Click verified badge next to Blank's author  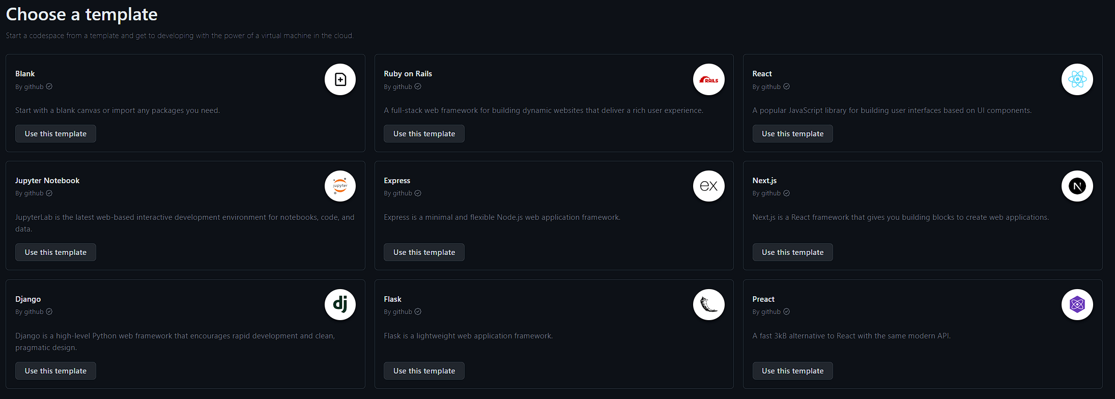(49, 87)
